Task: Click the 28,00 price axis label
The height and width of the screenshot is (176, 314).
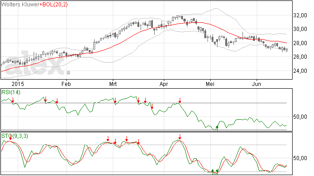Action: [x=300, y=43]
